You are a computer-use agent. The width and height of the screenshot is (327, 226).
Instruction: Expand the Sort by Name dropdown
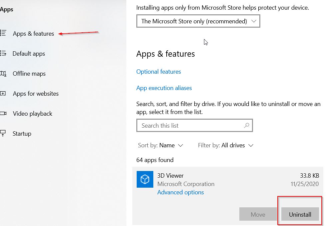coord(160,145)
